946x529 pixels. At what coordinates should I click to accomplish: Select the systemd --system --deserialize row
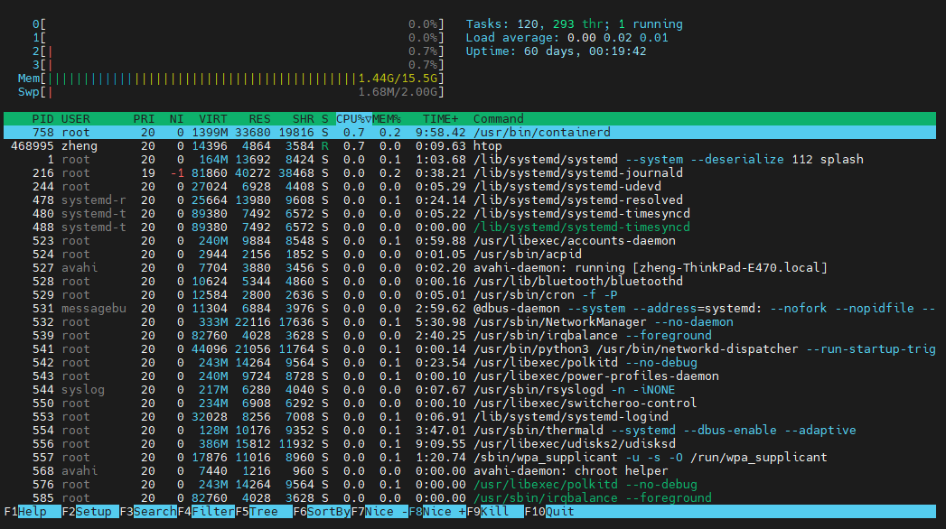pos(470,160)
